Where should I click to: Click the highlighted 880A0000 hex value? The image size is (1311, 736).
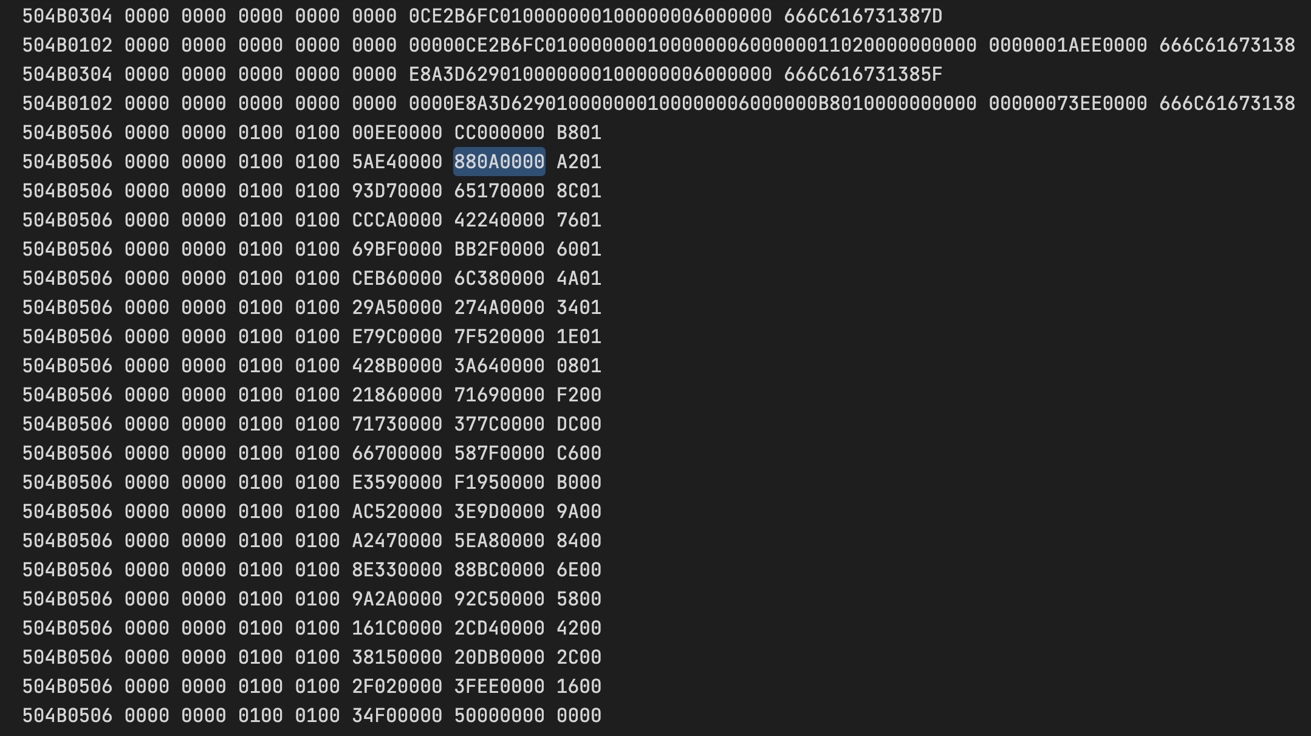tap(499, 162)
